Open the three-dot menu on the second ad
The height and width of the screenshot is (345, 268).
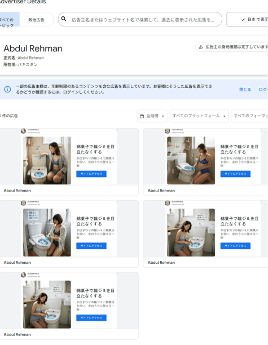point(261,130)
